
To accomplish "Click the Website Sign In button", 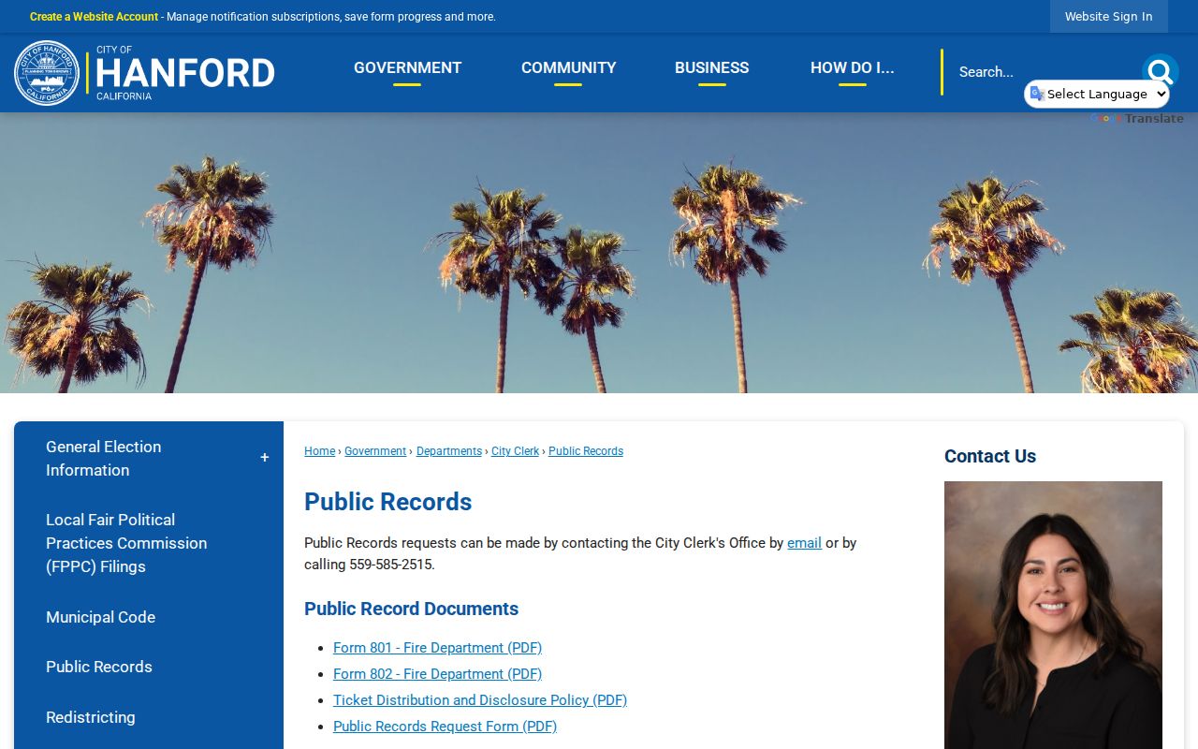I will [x=1108, y=17].
